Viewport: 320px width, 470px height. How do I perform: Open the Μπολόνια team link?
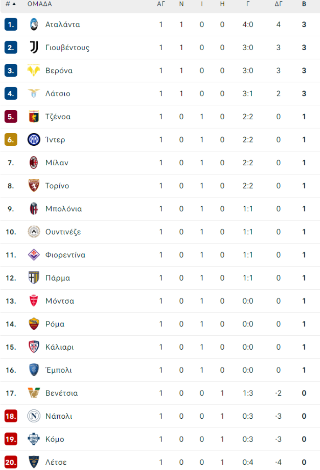click(64, 209)
